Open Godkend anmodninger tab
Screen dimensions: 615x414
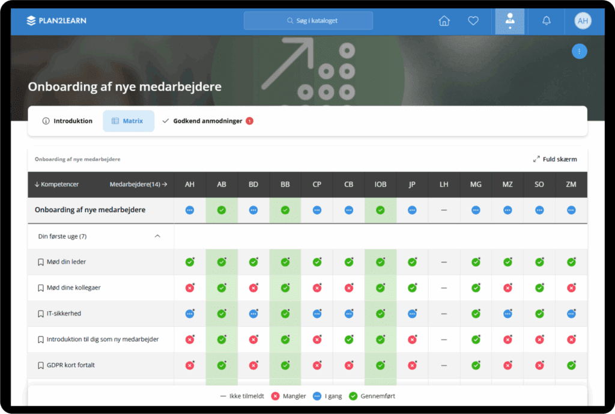click(207, 121)
